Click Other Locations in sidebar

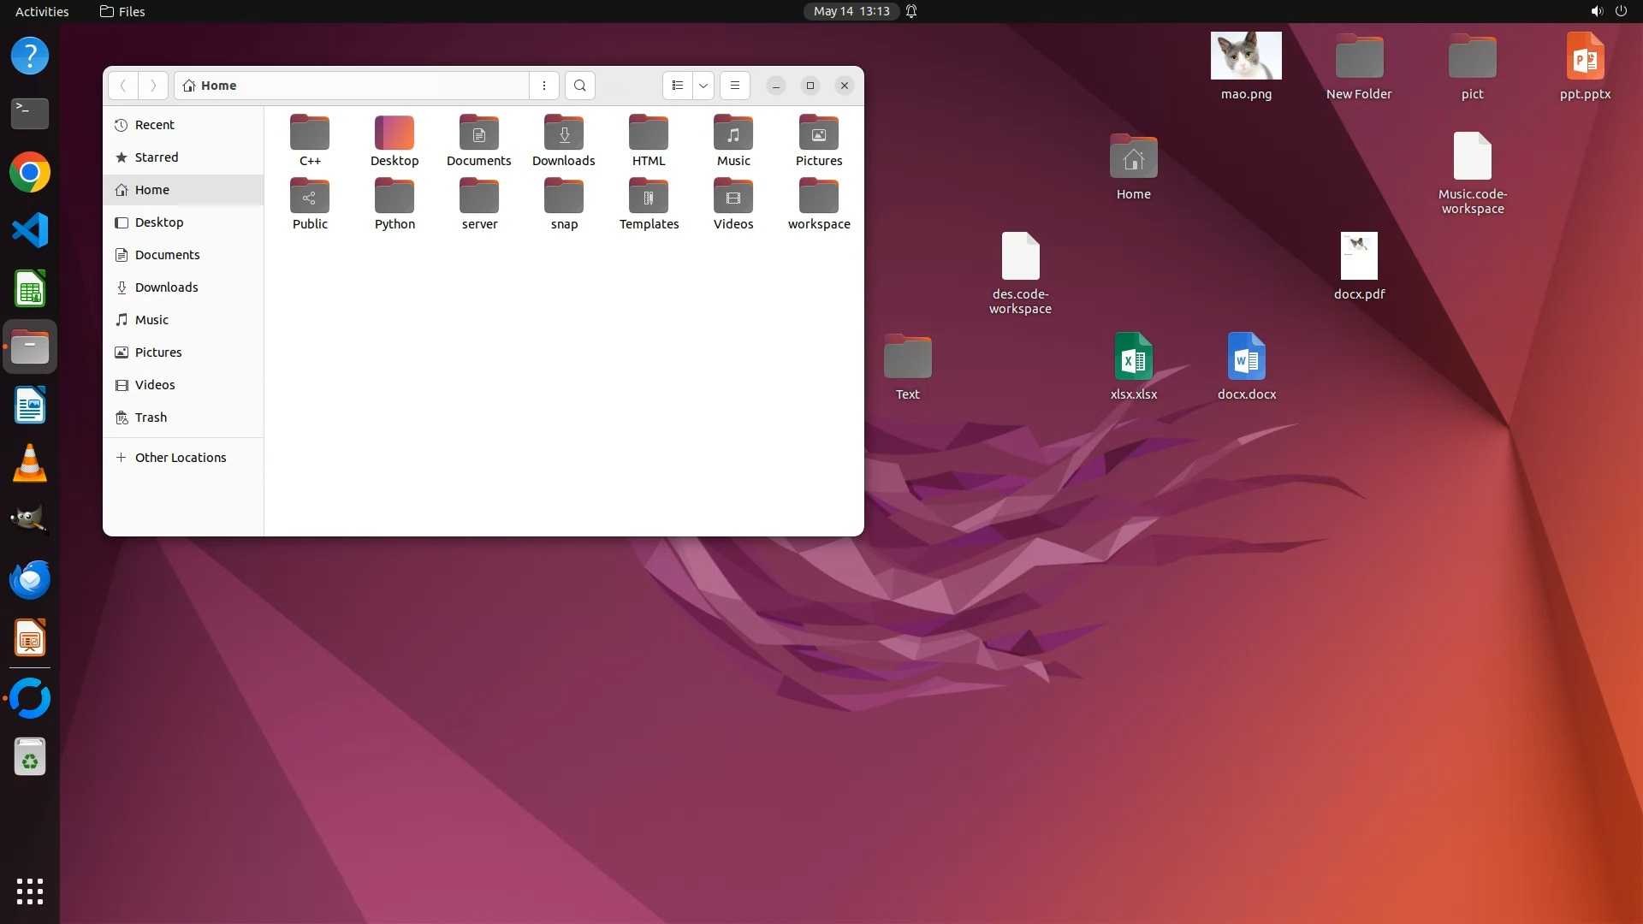[181, 458]
